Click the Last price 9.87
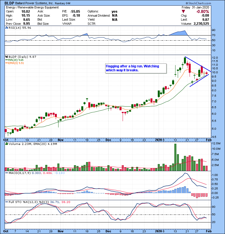This screenshot has width=225, height=234. (x=206, y=20)
